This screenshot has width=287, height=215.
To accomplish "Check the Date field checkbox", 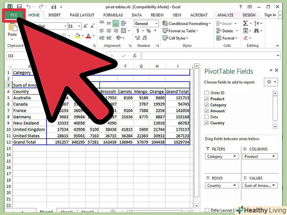I will tap(207, 117).
